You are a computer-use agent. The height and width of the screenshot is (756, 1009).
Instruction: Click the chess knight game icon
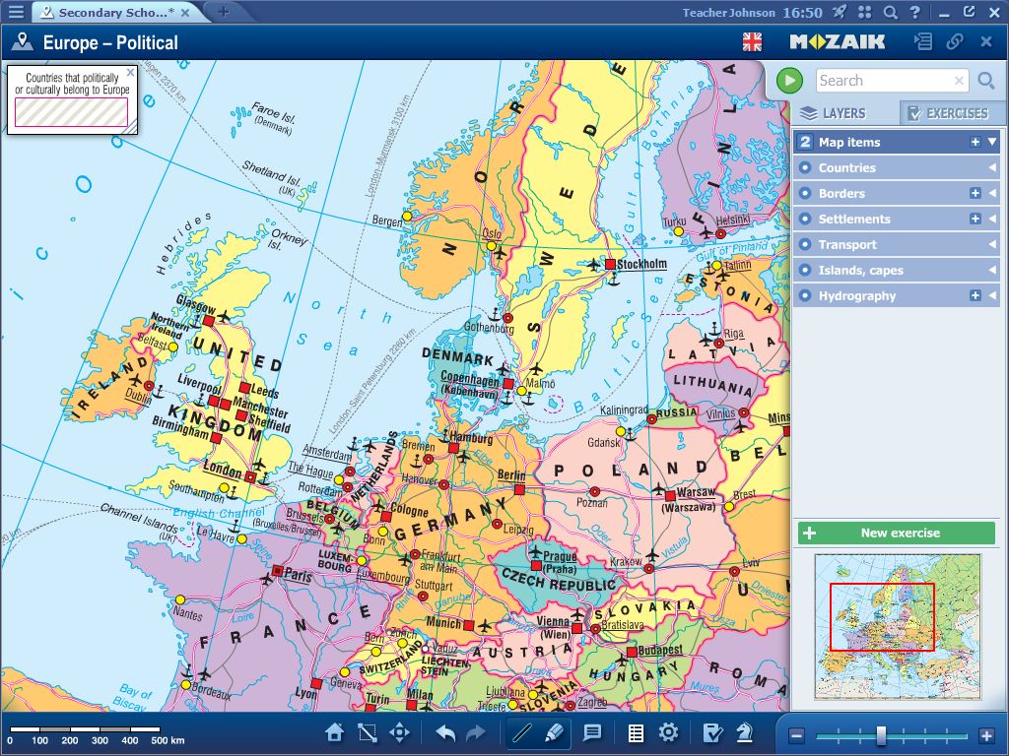745,733
